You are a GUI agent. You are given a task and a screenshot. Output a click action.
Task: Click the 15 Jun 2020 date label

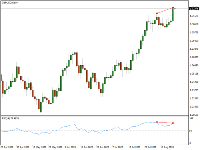click(x=87, y=147)
